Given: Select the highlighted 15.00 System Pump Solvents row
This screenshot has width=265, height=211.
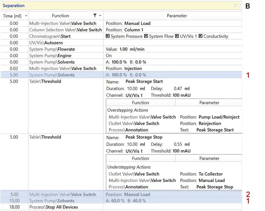Looking at the screenshot, I should click(x=52, y=201).
